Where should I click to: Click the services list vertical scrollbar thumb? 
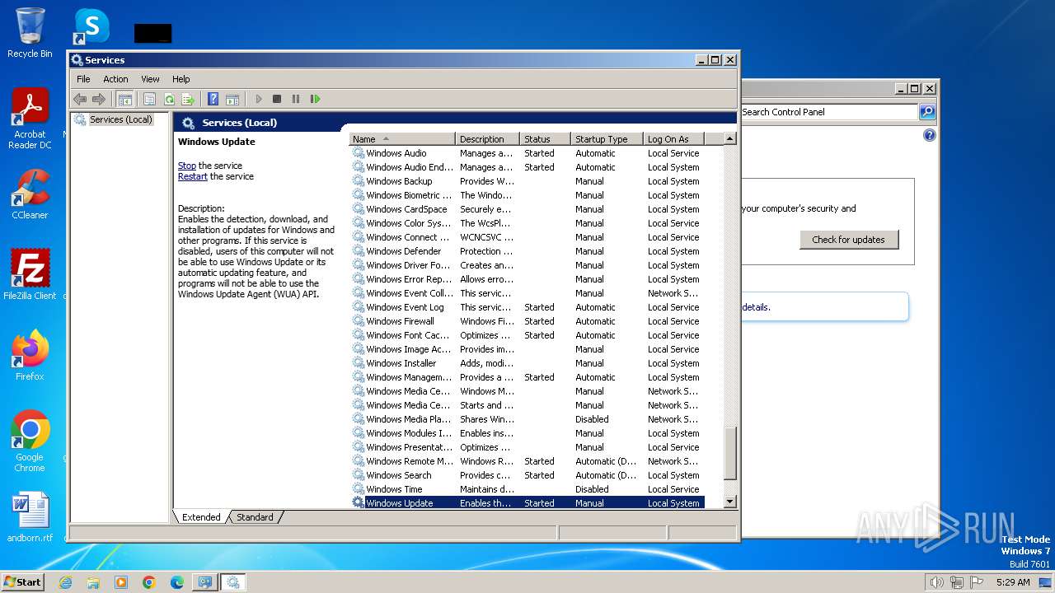pos(729,453)
